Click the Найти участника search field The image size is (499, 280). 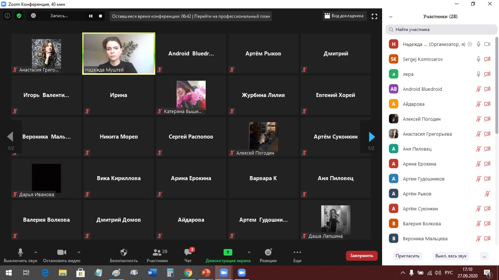(441, 30)
